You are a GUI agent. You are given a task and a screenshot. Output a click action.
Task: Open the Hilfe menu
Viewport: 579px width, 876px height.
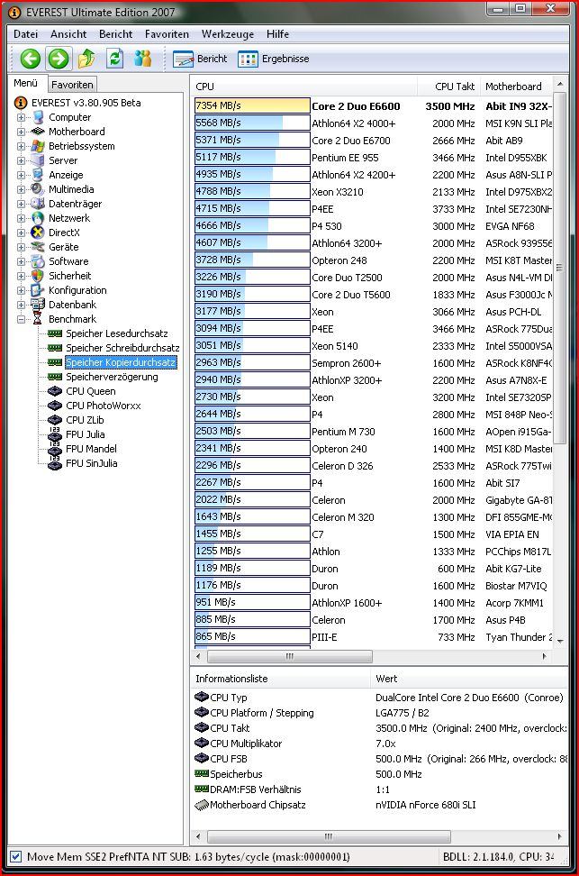[277, 34]
